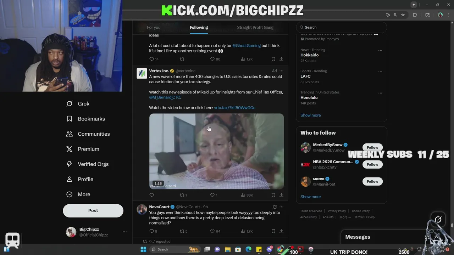
Task: Click the Post button
Action: [x=93, y=210]
